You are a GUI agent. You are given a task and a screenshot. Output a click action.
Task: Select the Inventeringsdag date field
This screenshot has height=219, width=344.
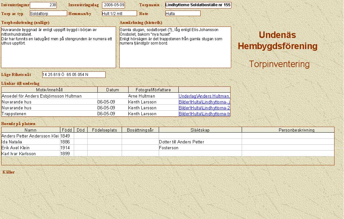tap(113, 5)
